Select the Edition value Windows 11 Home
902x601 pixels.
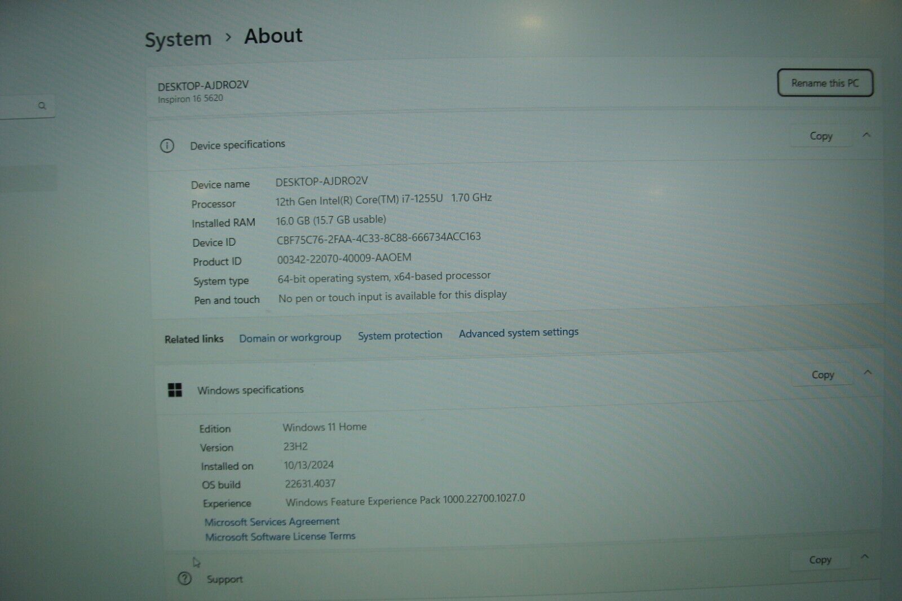pos(324,427)
